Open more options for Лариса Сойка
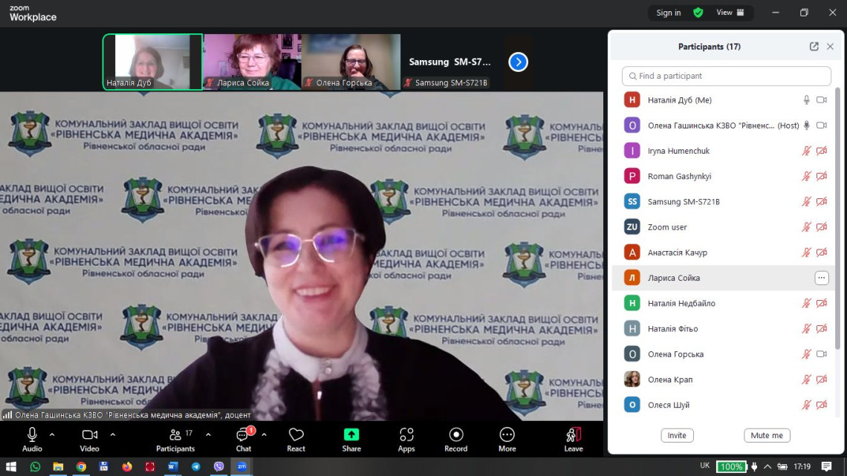 tap(821, 278)
